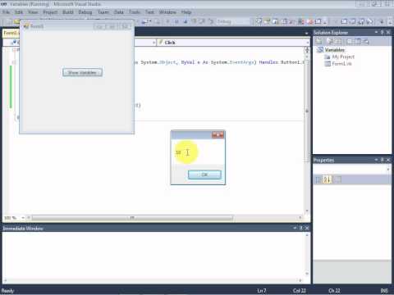Open Properties panel window position dropdown

click(376, 160)
